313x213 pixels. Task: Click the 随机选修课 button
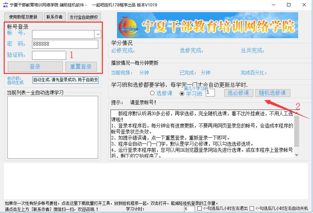pyautogui.click(x=273, y=93)
